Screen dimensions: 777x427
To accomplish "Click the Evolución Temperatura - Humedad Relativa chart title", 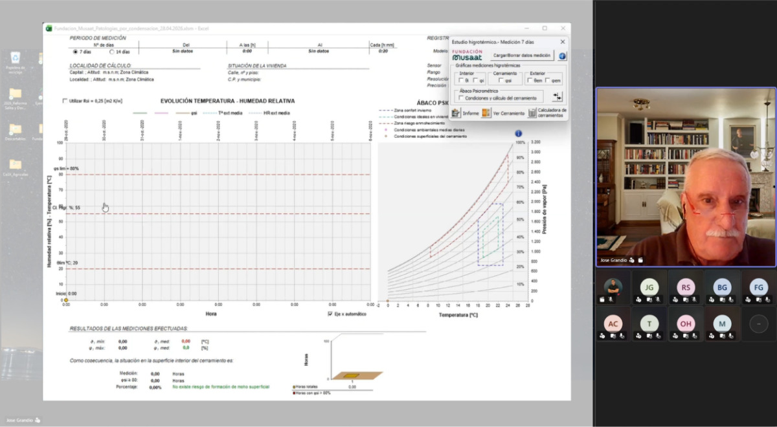I will coord(227,101).
